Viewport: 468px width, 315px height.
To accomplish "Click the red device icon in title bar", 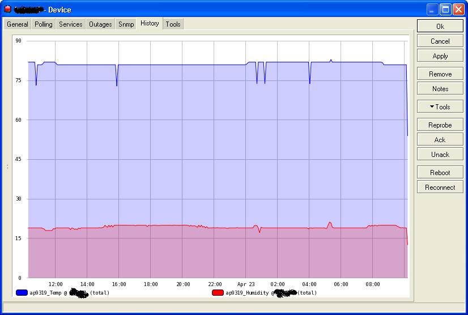I will [x=8, y=9].
